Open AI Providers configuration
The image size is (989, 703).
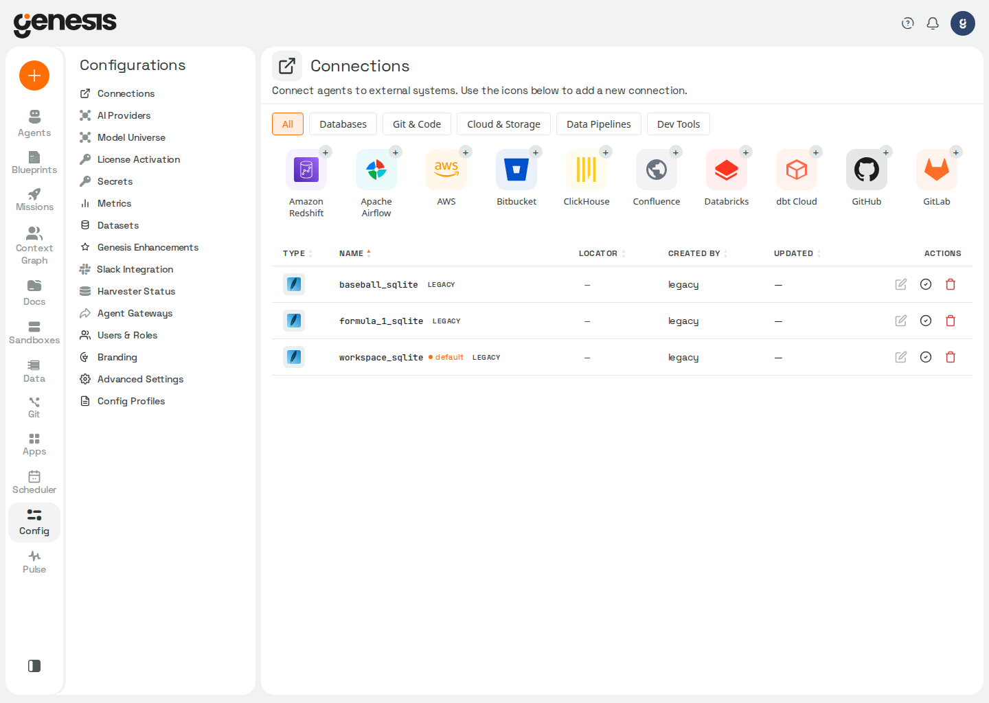124,115
